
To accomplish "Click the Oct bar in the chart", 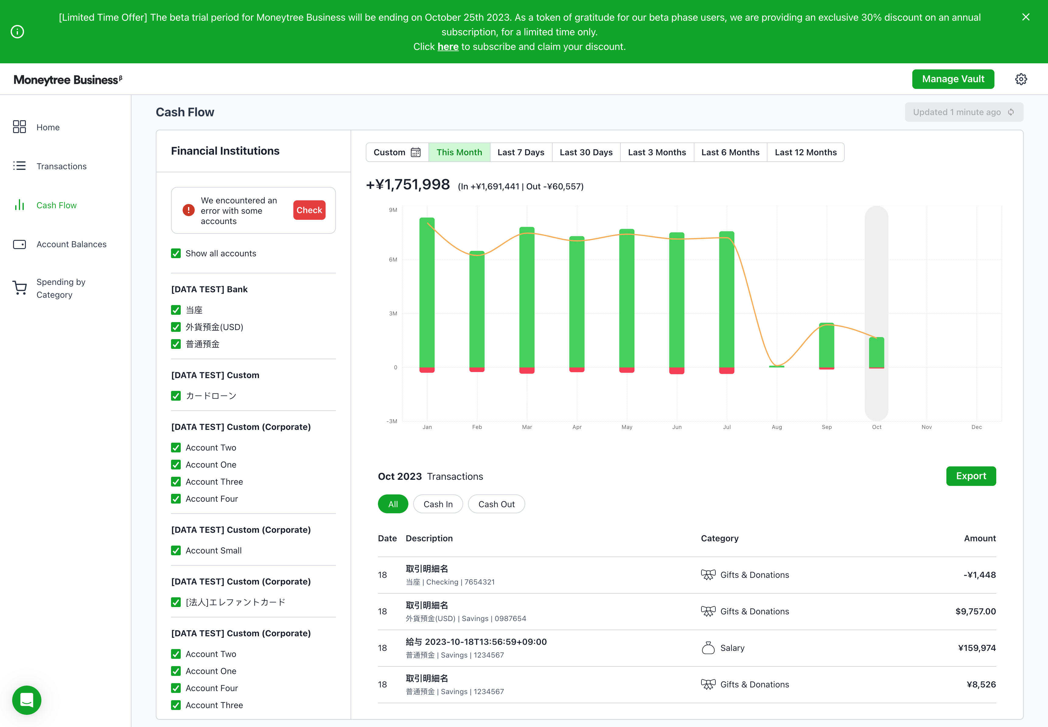I will click(876, 352).
